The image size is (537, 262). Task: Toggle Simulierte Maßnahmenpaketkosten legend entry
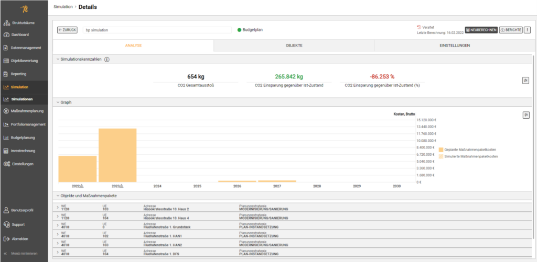point(468,156)
